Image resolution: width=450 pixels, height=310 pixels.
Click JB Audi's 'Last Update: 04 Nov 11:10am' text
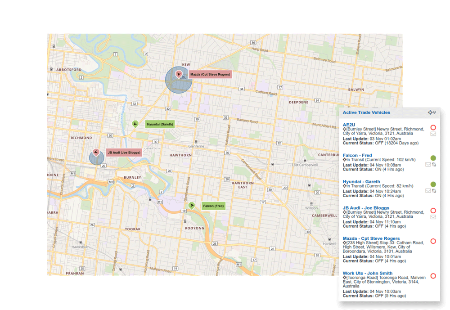coord(372,222)
